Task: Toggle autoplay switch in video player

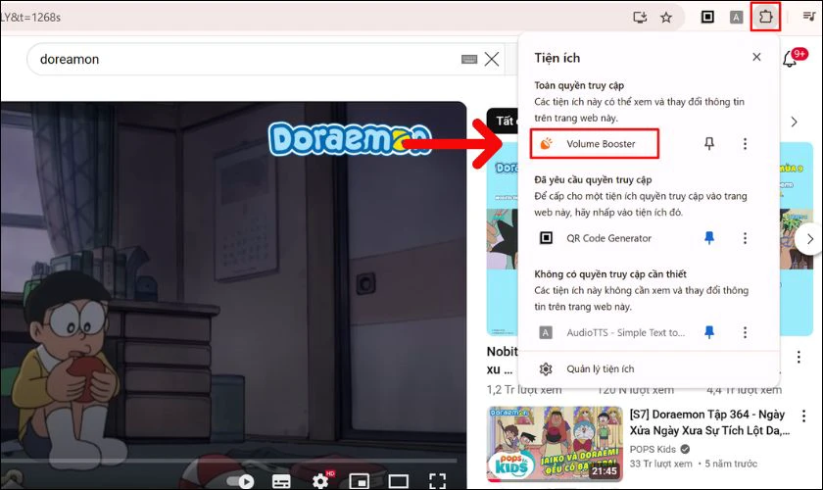Action: pos(240,481)
